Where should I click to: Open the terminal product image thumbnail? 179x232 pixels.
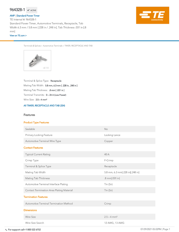pos(37,61)
